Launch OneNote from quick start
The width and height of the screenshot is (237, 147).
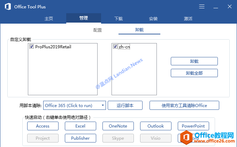click(118, 126)
